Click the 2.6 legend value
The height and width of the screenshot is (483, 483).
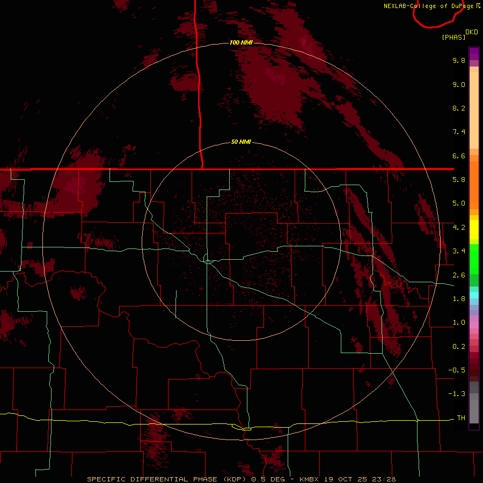[459, 275]
